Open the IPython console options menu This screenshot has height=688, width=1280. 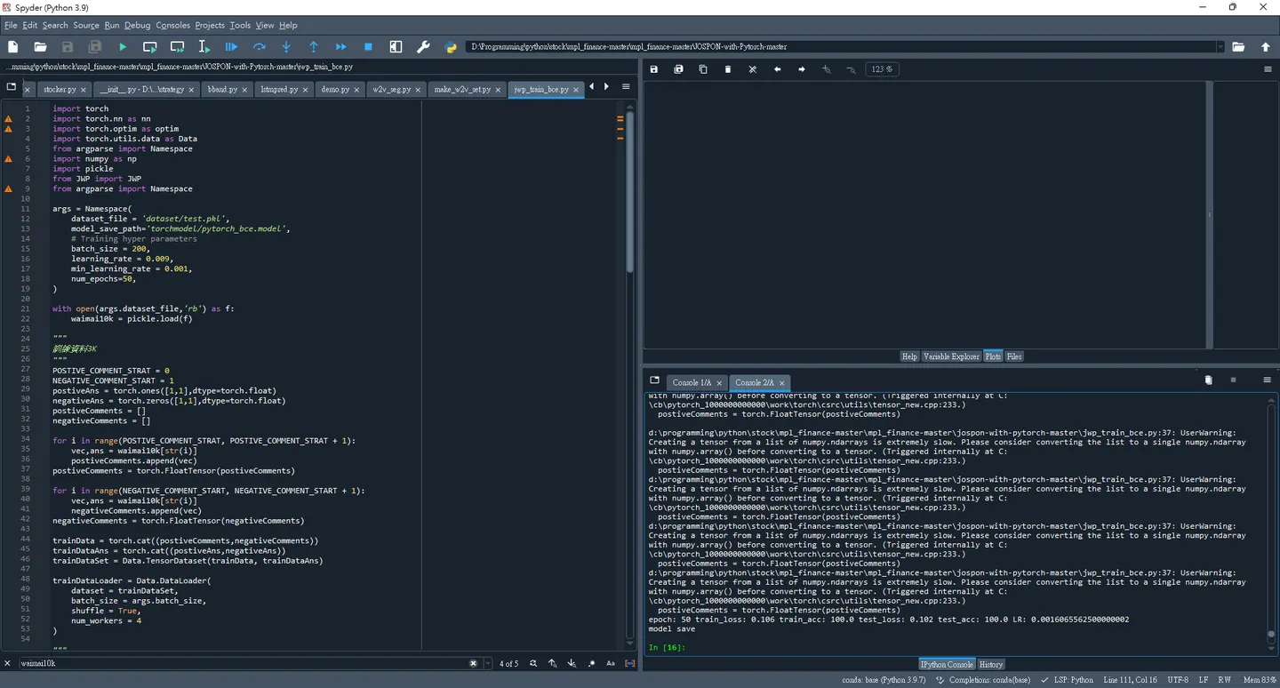click(x=1267, y=380)
